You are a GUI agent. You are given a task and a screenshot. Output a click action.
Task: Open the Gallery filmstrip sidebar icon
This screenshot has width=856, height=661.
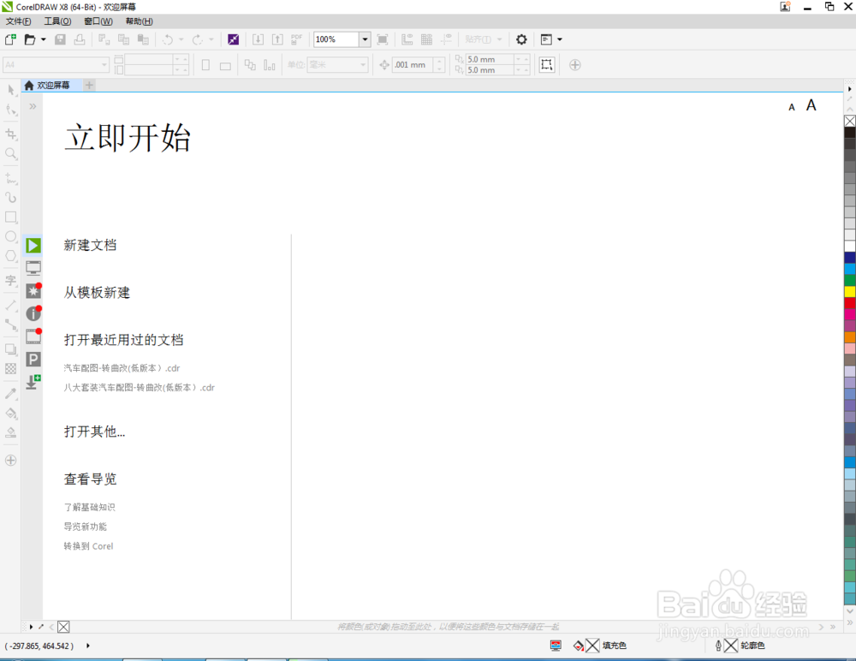[33, 336]
